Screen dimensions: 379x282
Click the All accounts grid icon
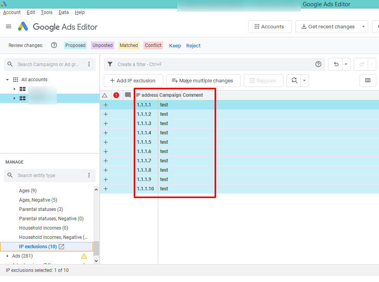(x=16, y=79)
